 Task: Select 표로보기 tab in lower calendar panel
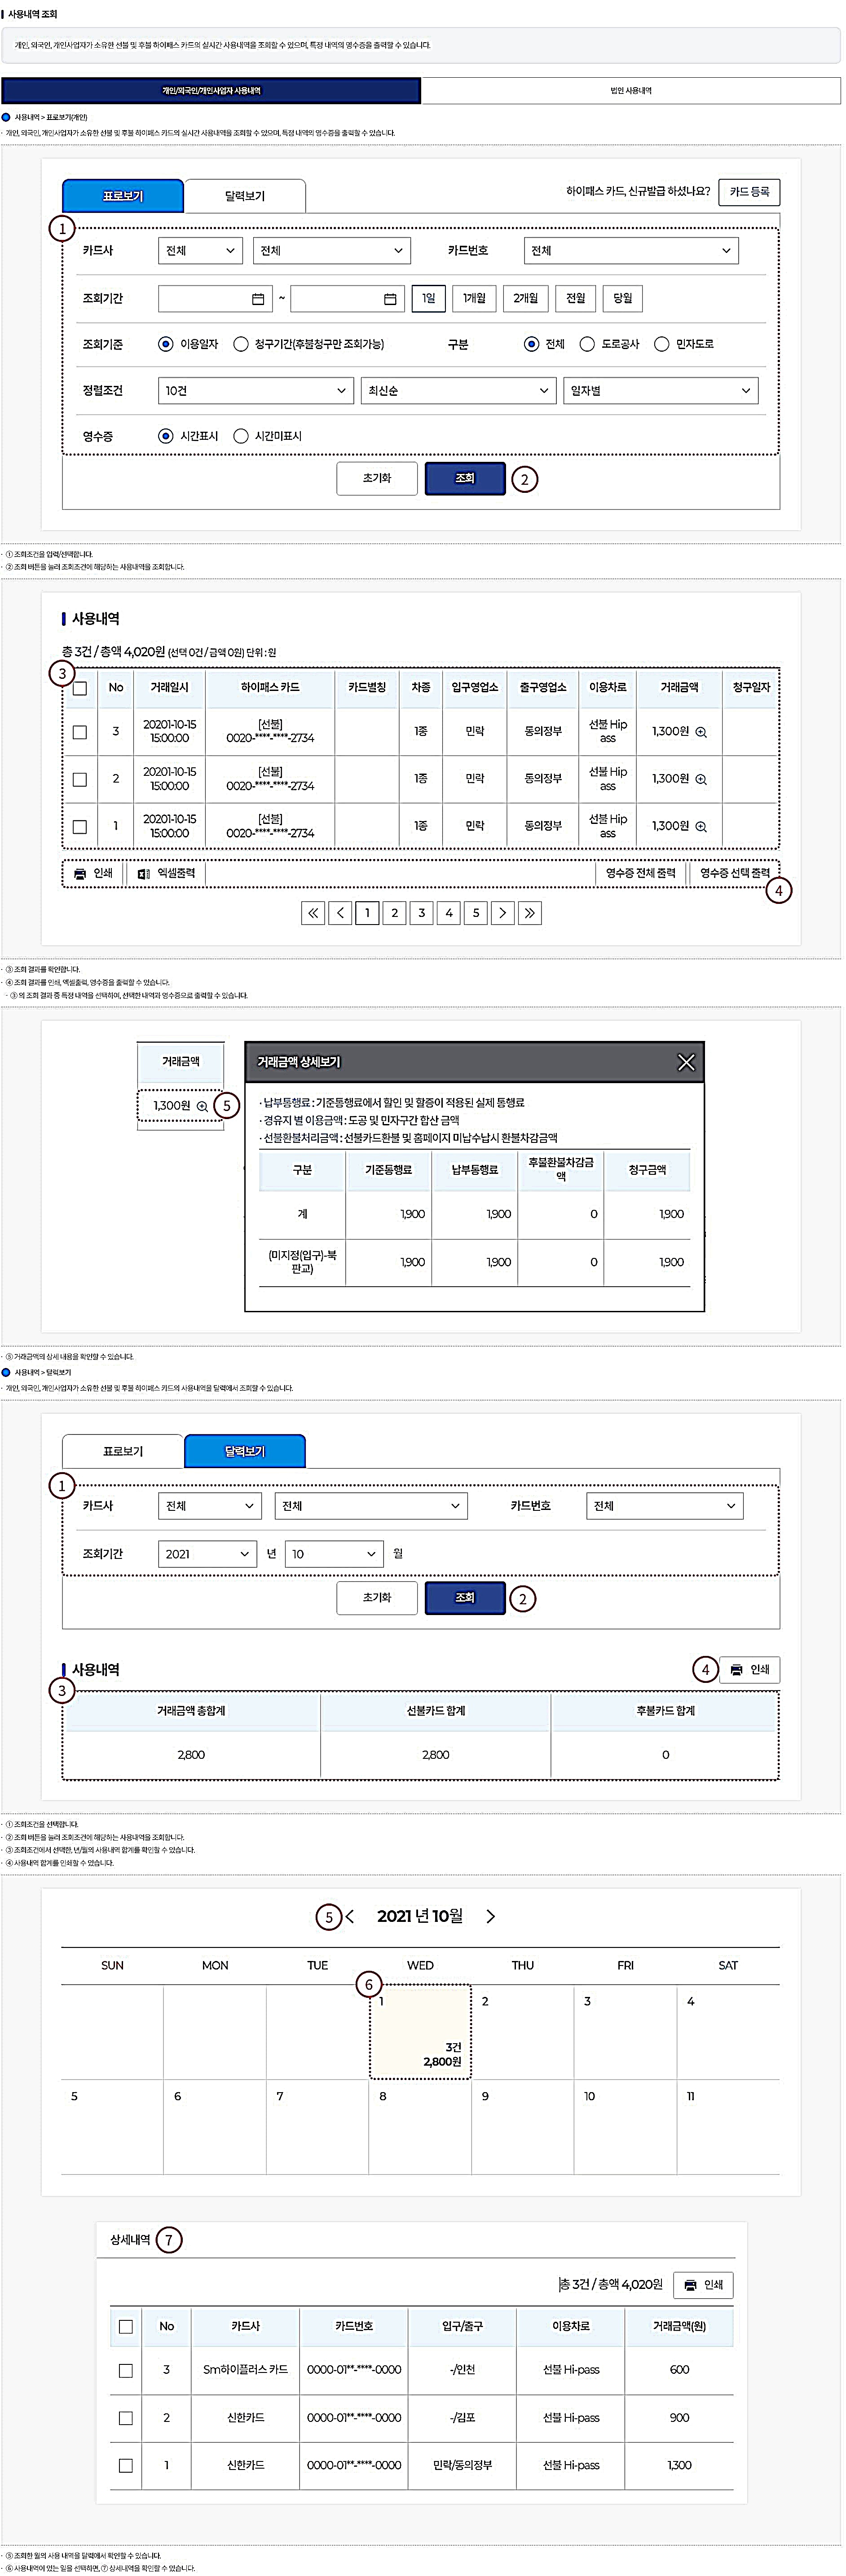(x=123, y=1451)
